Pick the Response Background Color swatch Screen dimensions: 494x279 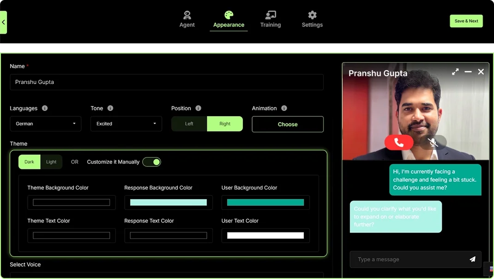tap(169, 202)
